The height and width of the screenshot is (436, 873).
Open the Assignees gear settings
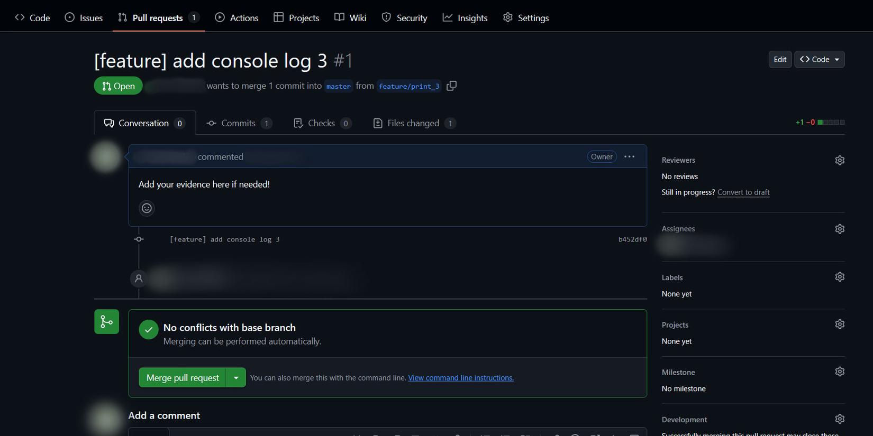[x=840, y=229]
